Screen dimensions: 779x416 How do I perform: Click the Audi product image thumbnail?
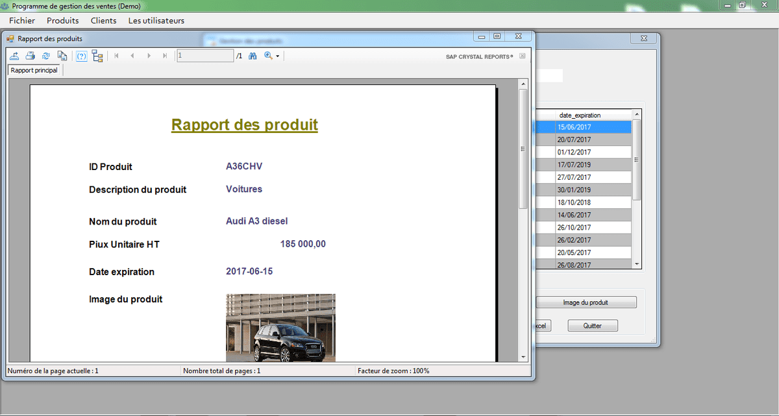pos(280,328)
